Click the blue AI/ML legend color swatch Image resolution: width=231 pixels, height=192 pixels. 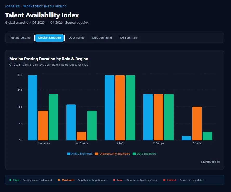(x=69, y=154)
